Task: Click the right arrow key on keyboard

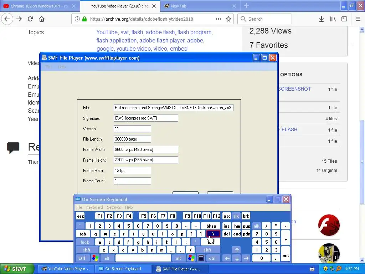Action: point(246,258)
